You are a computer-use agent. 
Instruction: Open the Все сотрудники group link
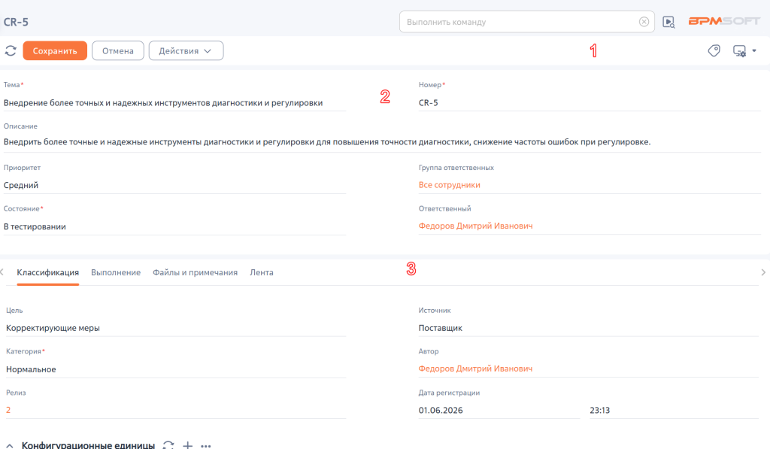point(450,185)
